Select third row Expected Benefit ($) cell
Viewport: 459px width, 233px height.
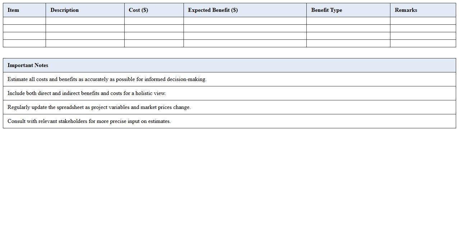coord(245,36)
